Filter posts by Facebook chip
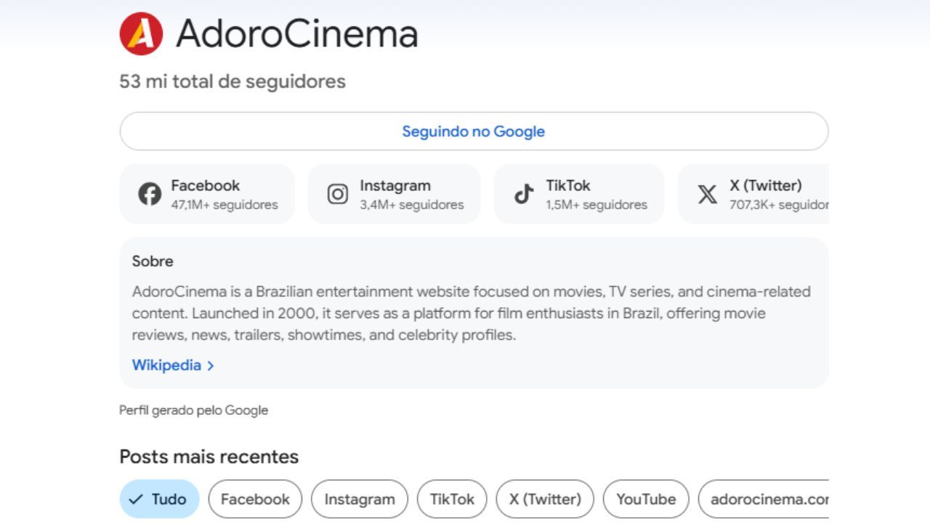Viewport: 930px width, 523px height. point(255,499)
